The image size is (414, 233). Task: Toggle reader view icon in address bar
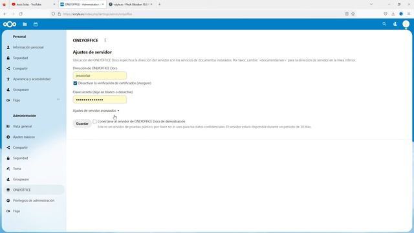(347, 14)
